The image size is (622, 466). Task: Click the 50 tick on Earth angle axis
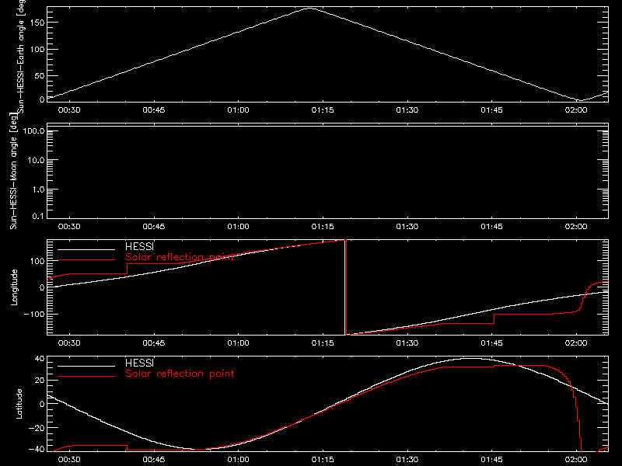pos(40,75)
